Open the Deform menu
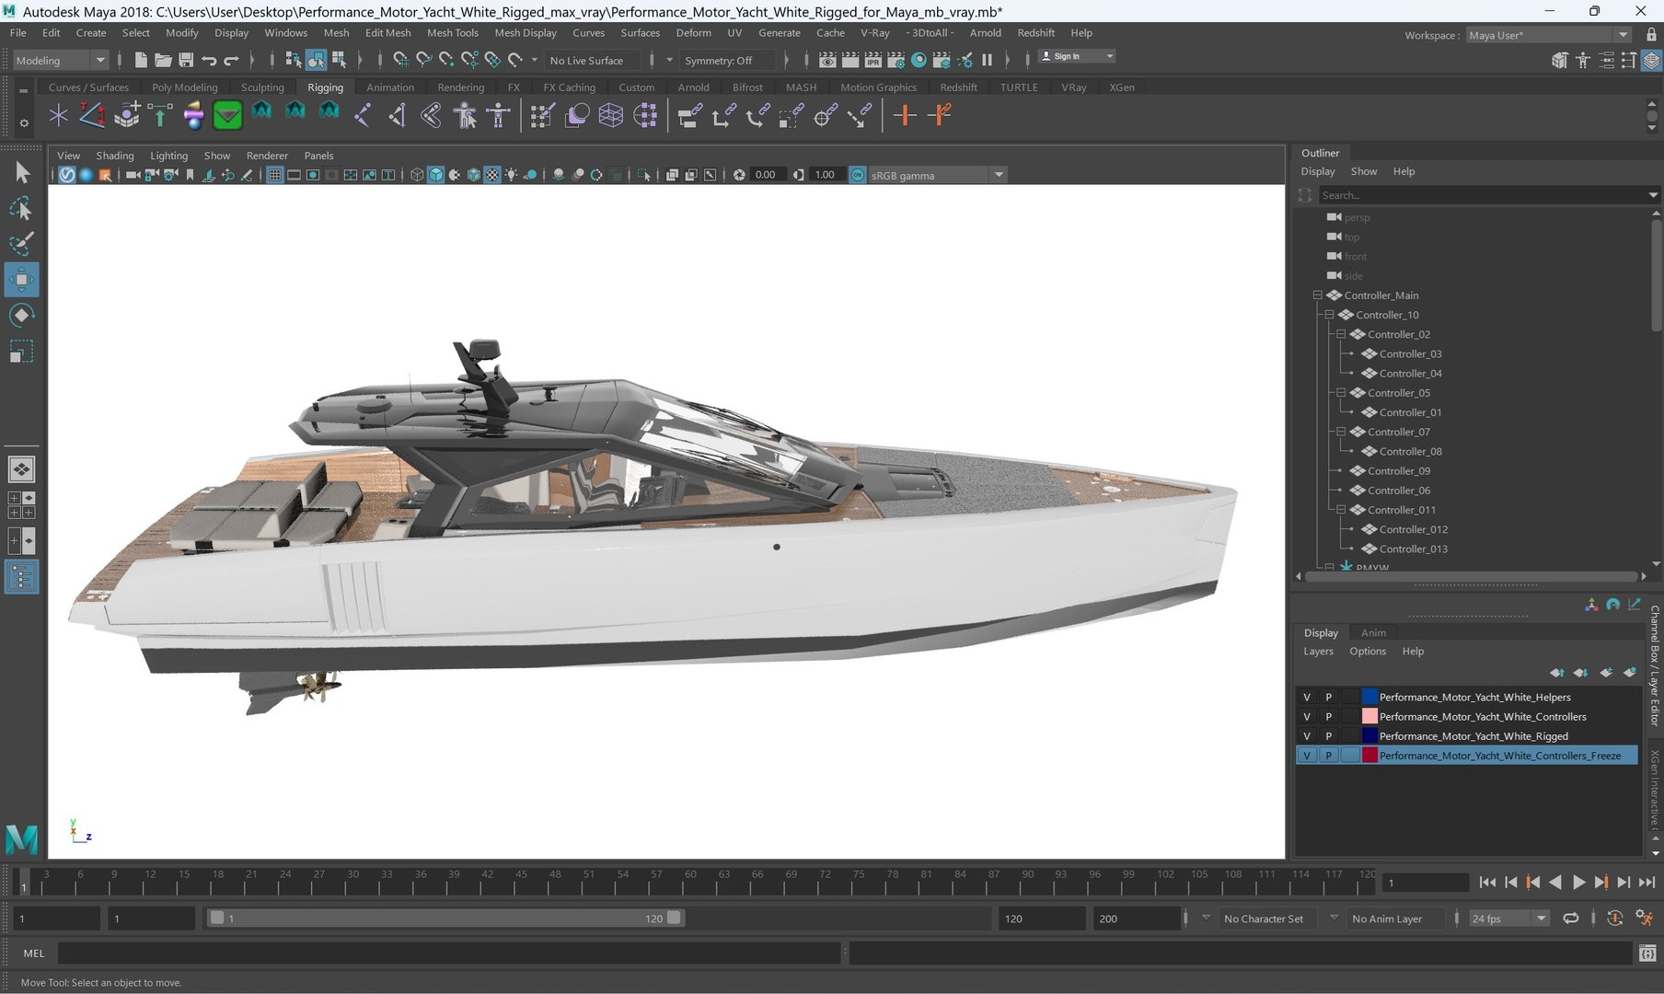The width and height of the screenshot is (1664, 994). click(x=693, y=32)
